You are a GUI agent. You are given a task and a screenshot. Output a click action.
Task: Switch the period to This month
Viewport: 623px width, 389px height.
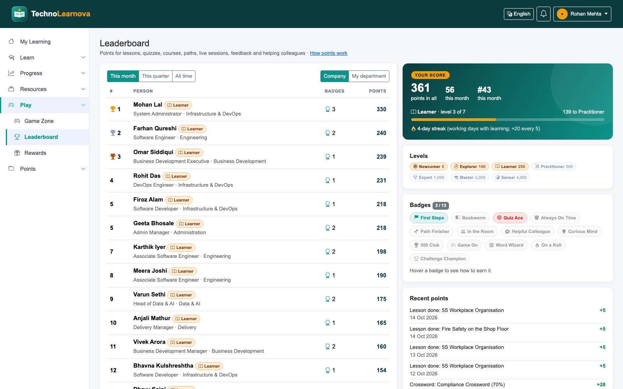click(x=123, y=76)
